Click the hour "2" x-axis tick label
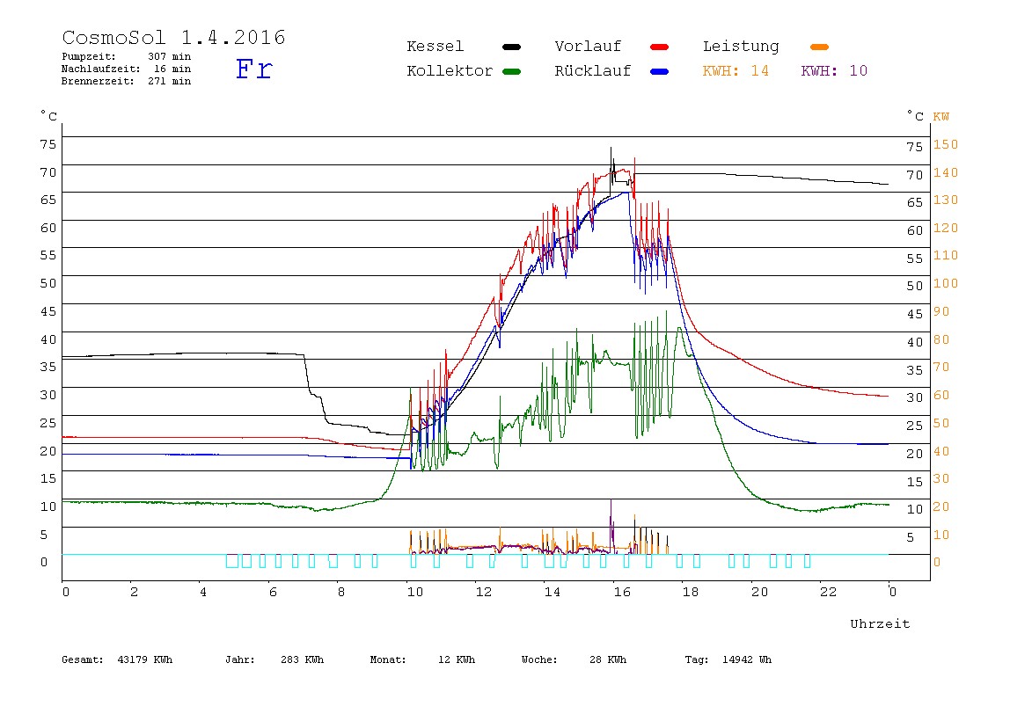Image resolution: width=1010 pixels, height=714 pixels. (x=134, y=592)
